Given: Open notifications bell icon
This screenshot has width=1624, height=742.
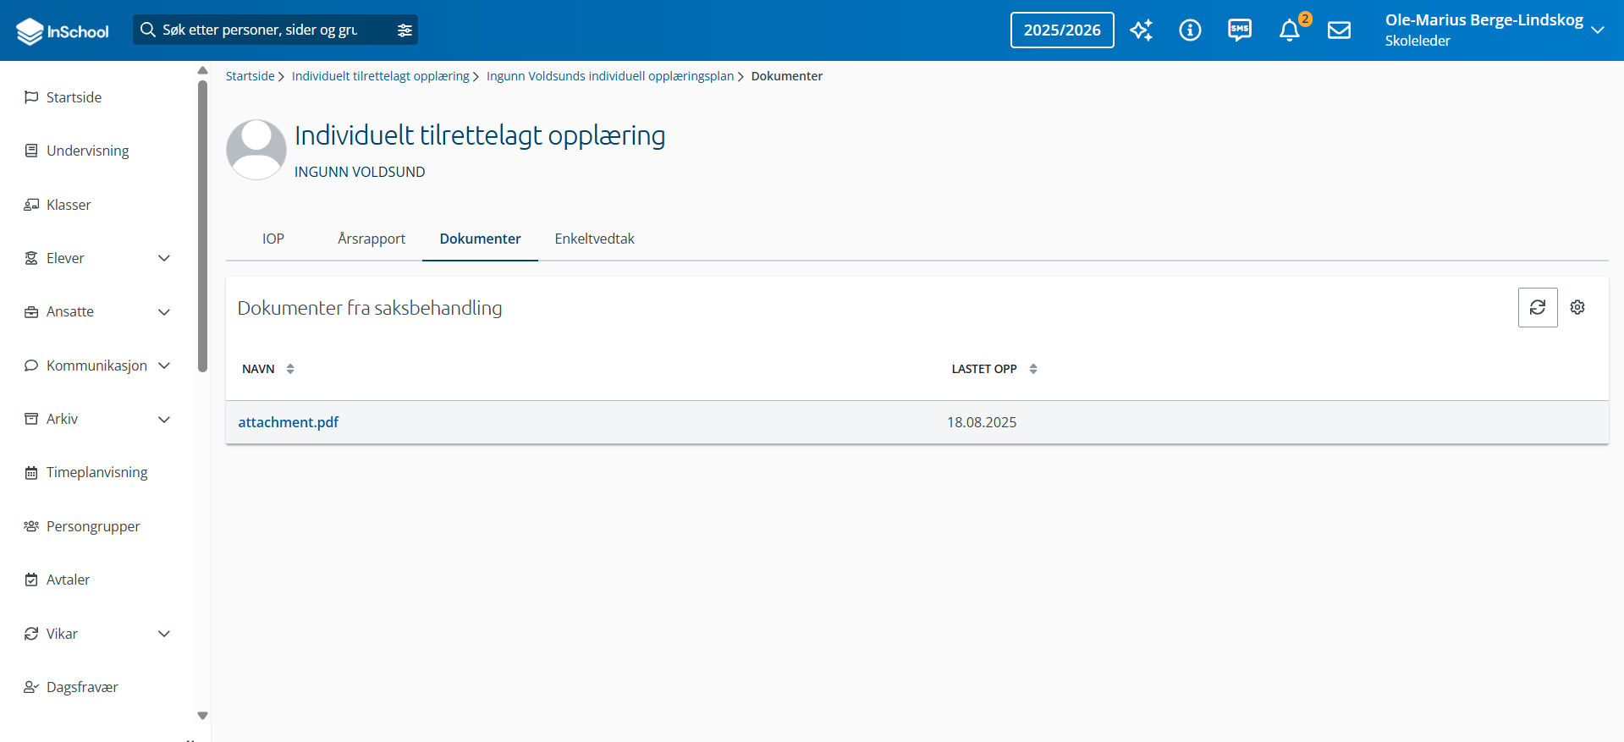Looking at the screenshot, I should point(1290,30).
